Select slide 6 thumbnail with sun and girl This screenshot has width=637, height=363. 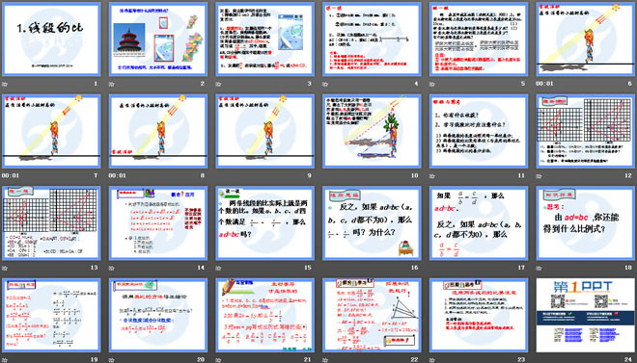pos(586,39)
